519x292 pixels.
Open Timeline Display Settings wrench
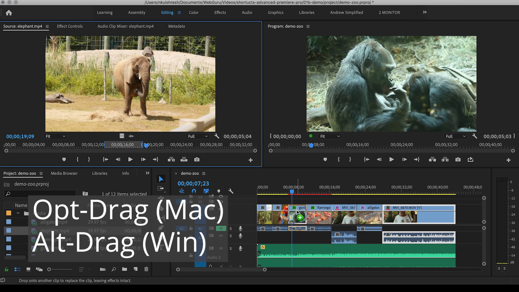point(231,191)
